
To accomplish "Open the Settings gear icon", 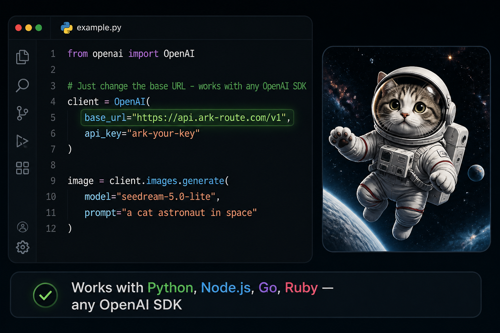I will point(22,247).
